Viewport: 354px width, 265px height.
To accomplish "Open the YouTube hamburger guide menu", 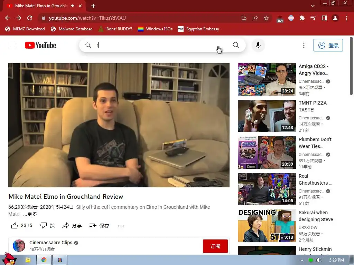I will [12, 45].
